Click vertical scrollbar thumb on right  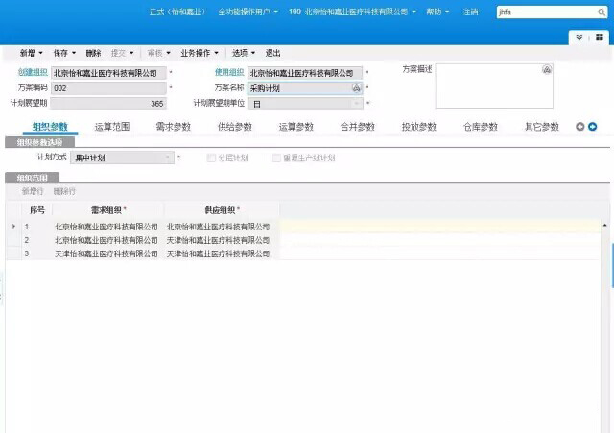coord(612,265)
